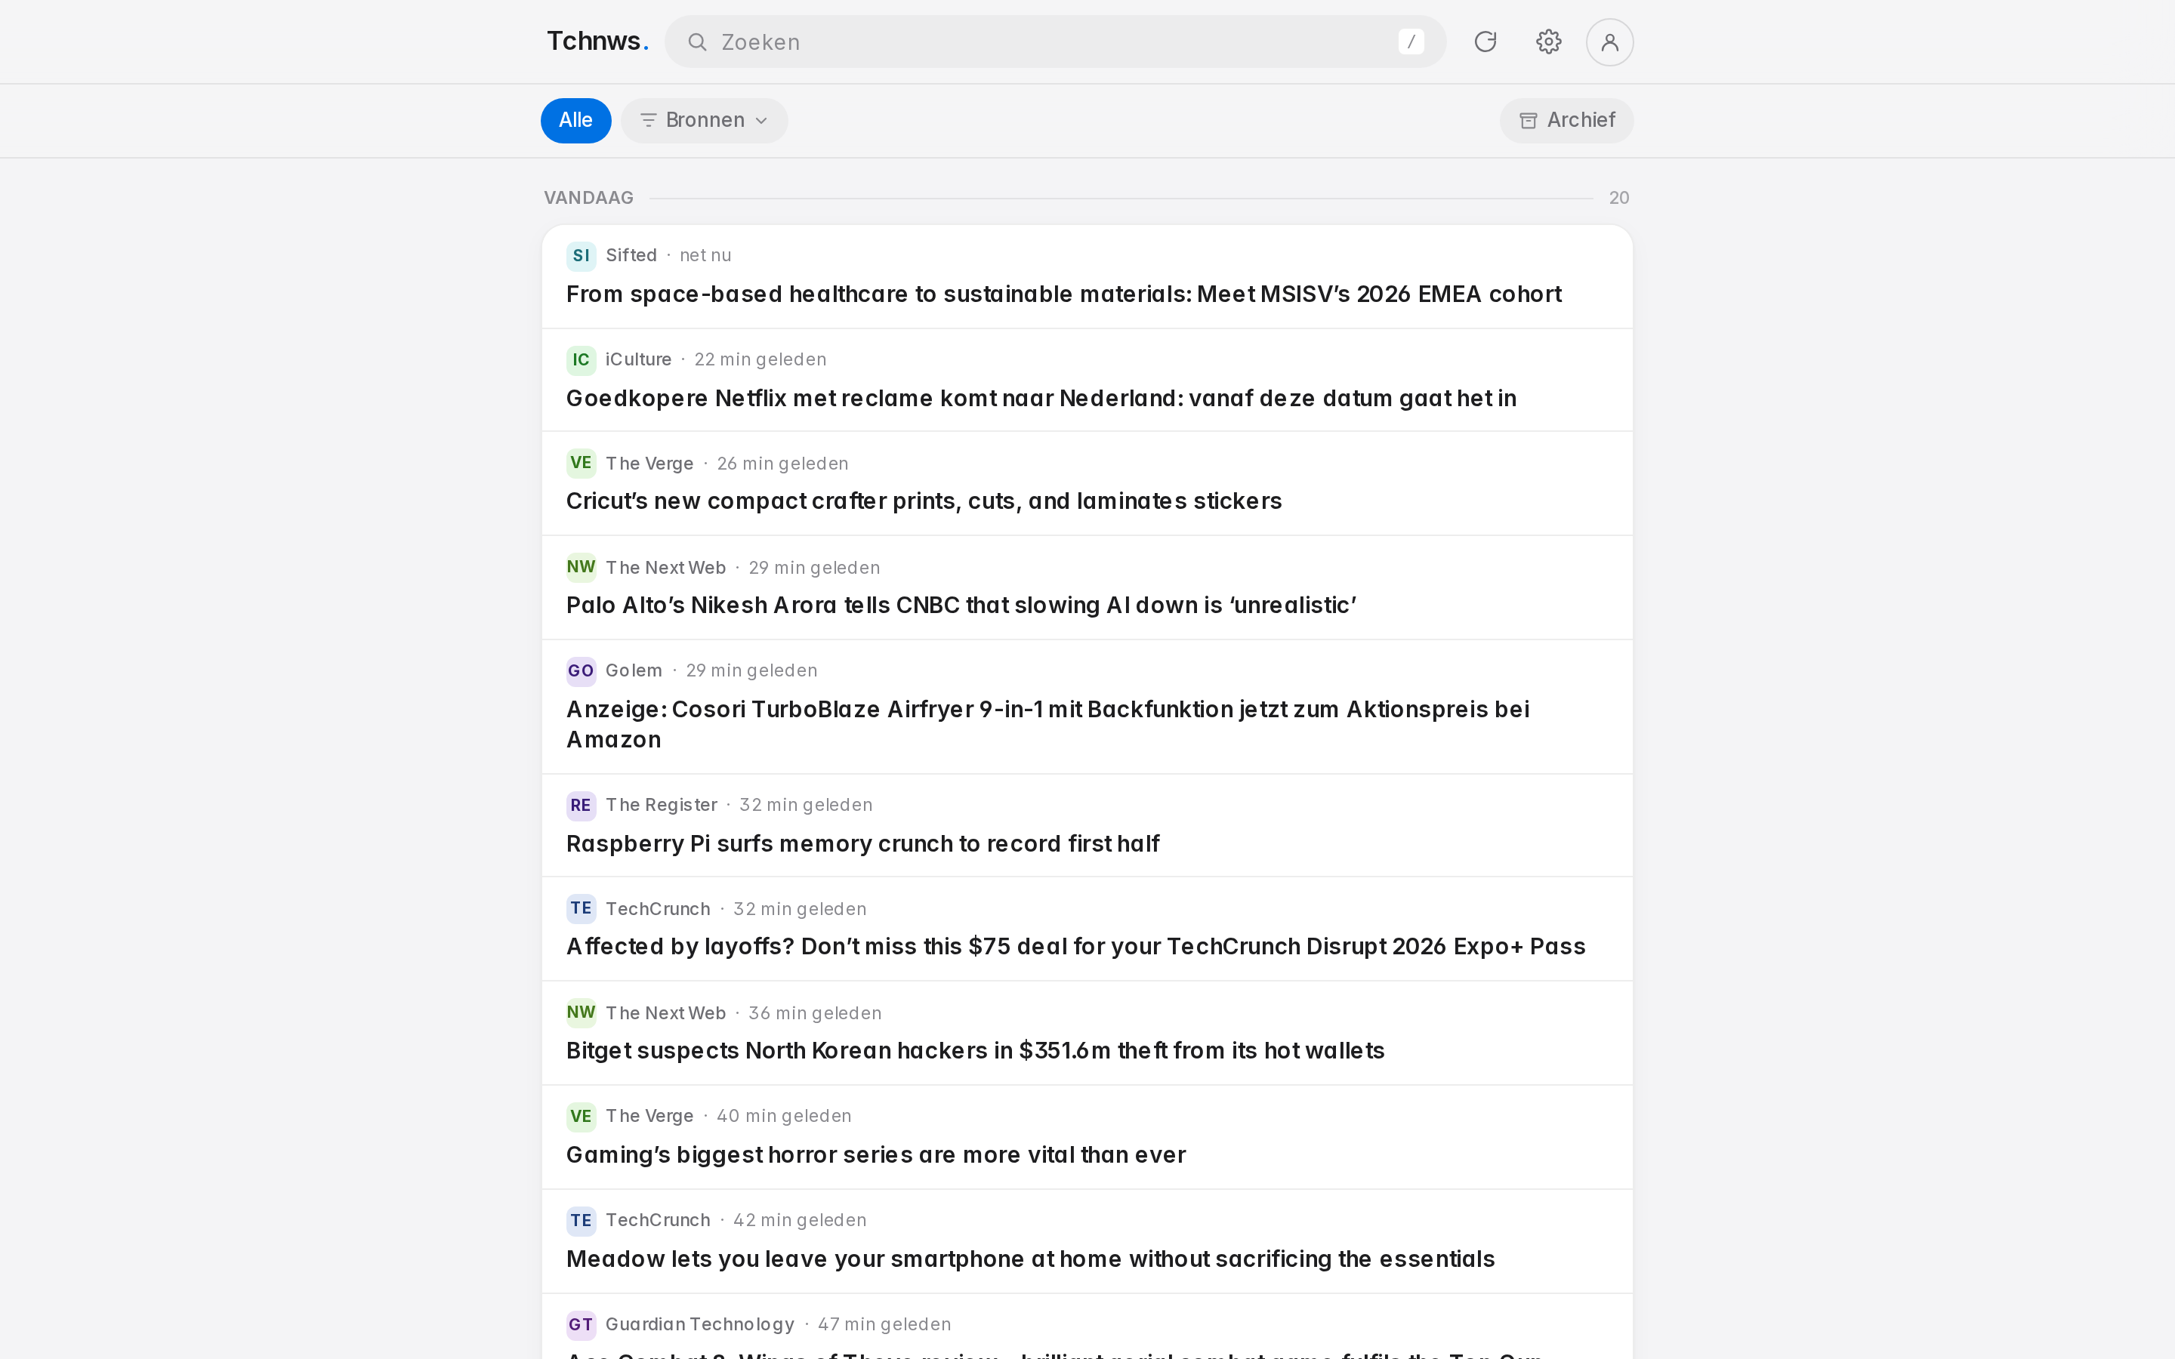Click The Register RE source badge
The image size is (2175, 1359).
tap(581, 806)
